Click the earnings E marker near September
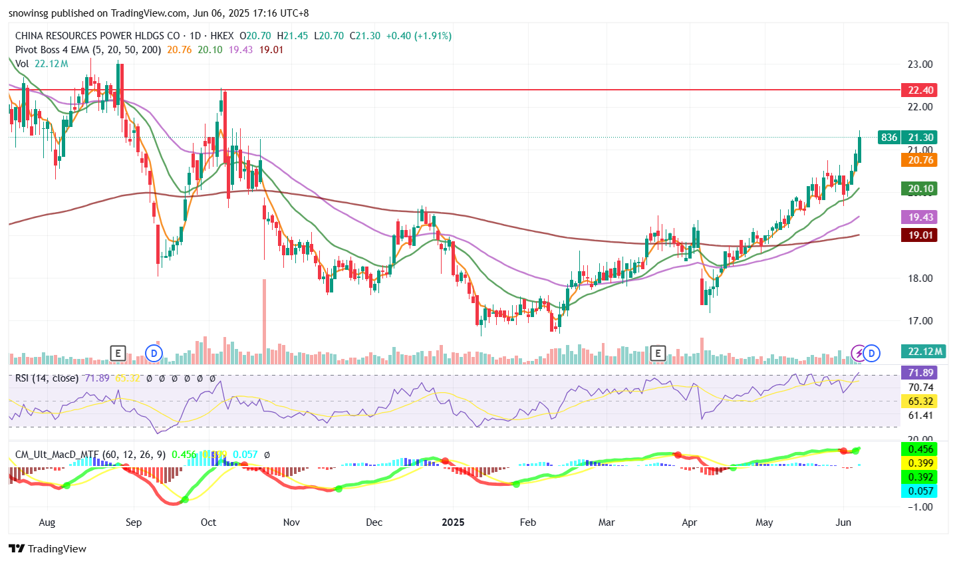This screenshot has width=957, height=563. point(118,353)
